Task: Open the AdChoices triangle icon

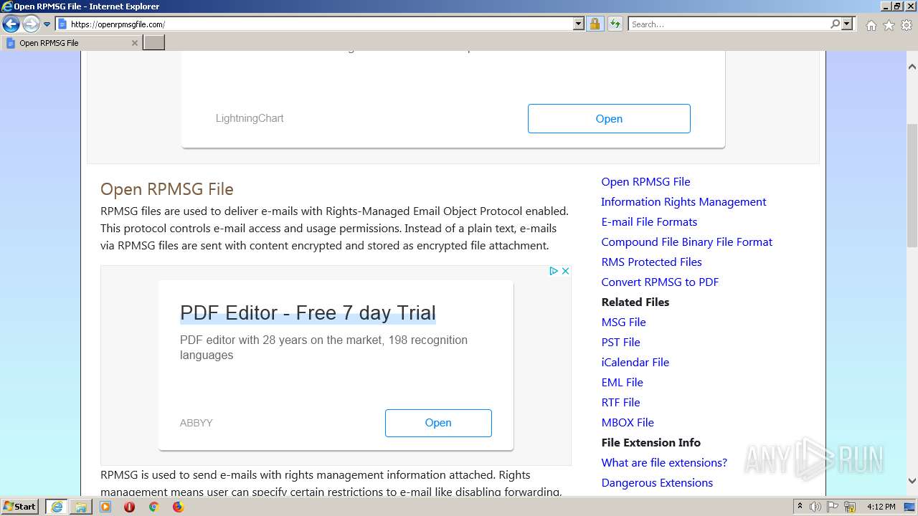Action: [554, 271]
